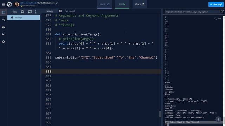This screenshot has height=126, width=225.
Task: Click the console URL address field
Action: pyautogui.click(x=192, y=12)
